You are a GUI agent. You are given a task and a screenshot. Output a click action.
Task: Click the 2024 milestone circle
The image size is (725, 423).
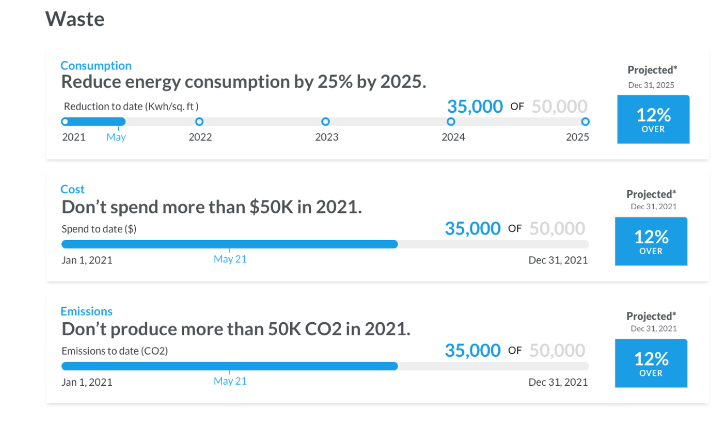click(451, 122)
